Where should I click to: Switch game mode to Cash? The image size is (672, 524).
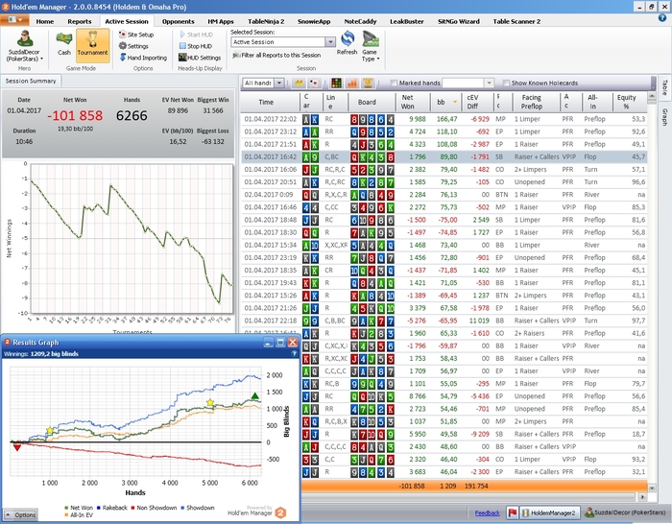point(64,43)
